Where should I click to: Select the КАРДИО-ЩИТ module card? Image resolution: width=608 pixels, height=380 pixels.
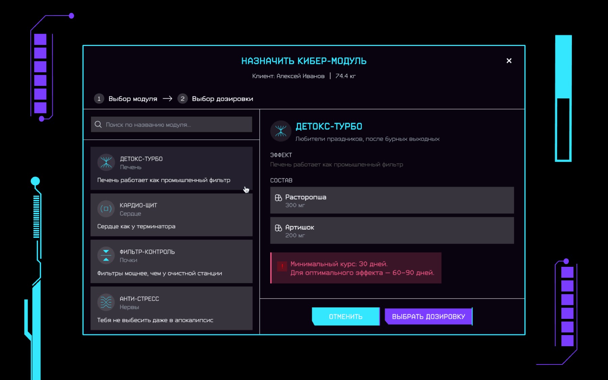click(x=172, y=215)
